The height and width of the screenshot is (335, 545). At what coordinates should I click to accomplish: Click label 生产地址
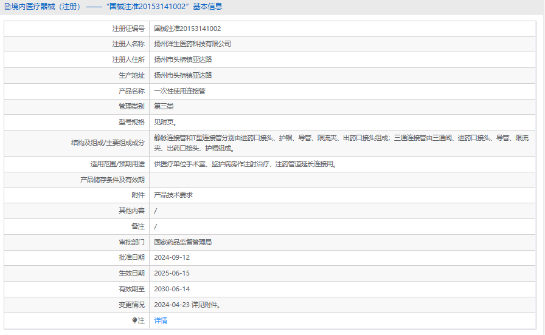(131, 75)
